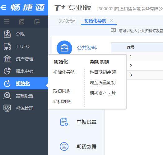Click company name 南通裕盛智能装备 in header

point(130,9)
